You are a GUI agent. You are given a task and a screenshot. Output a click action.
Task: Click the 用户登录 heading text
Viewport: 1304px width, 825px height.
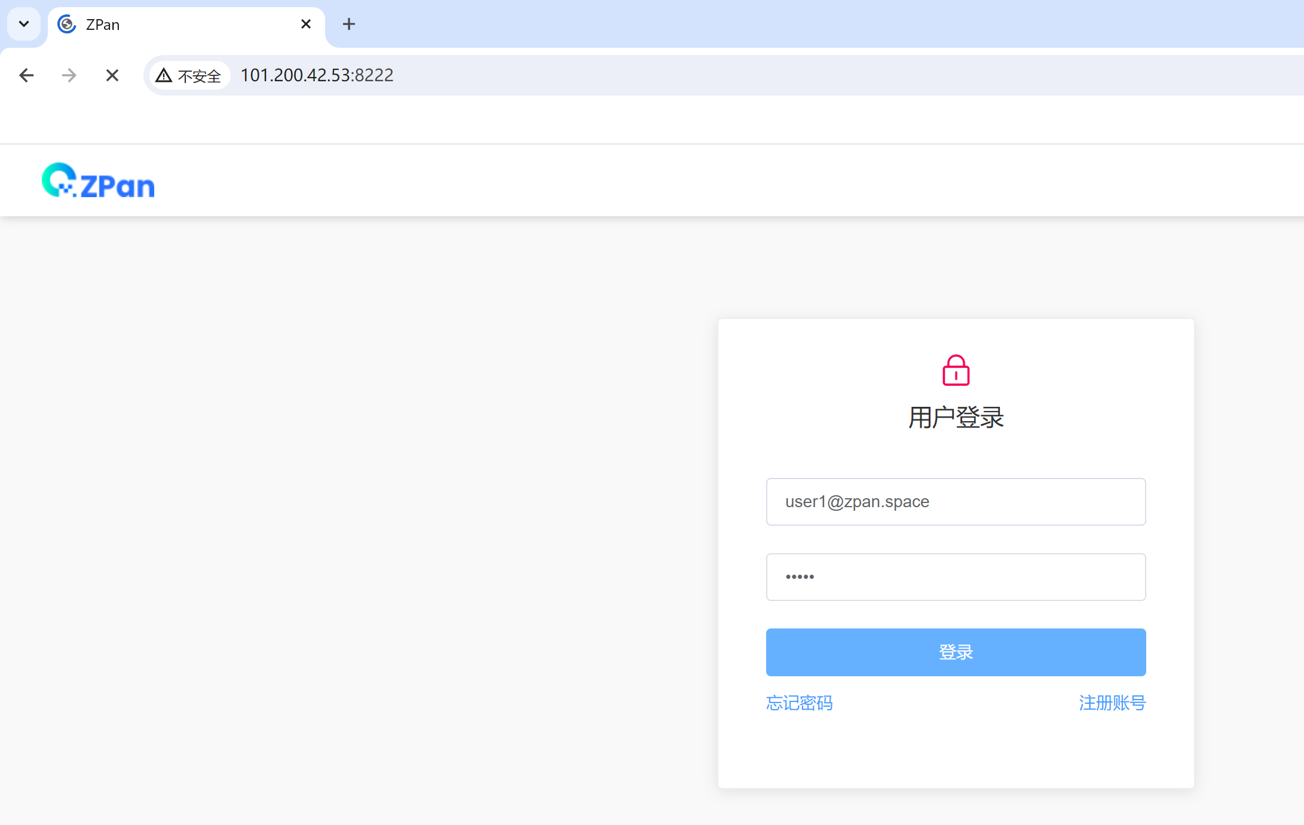(x=956, y=417)
